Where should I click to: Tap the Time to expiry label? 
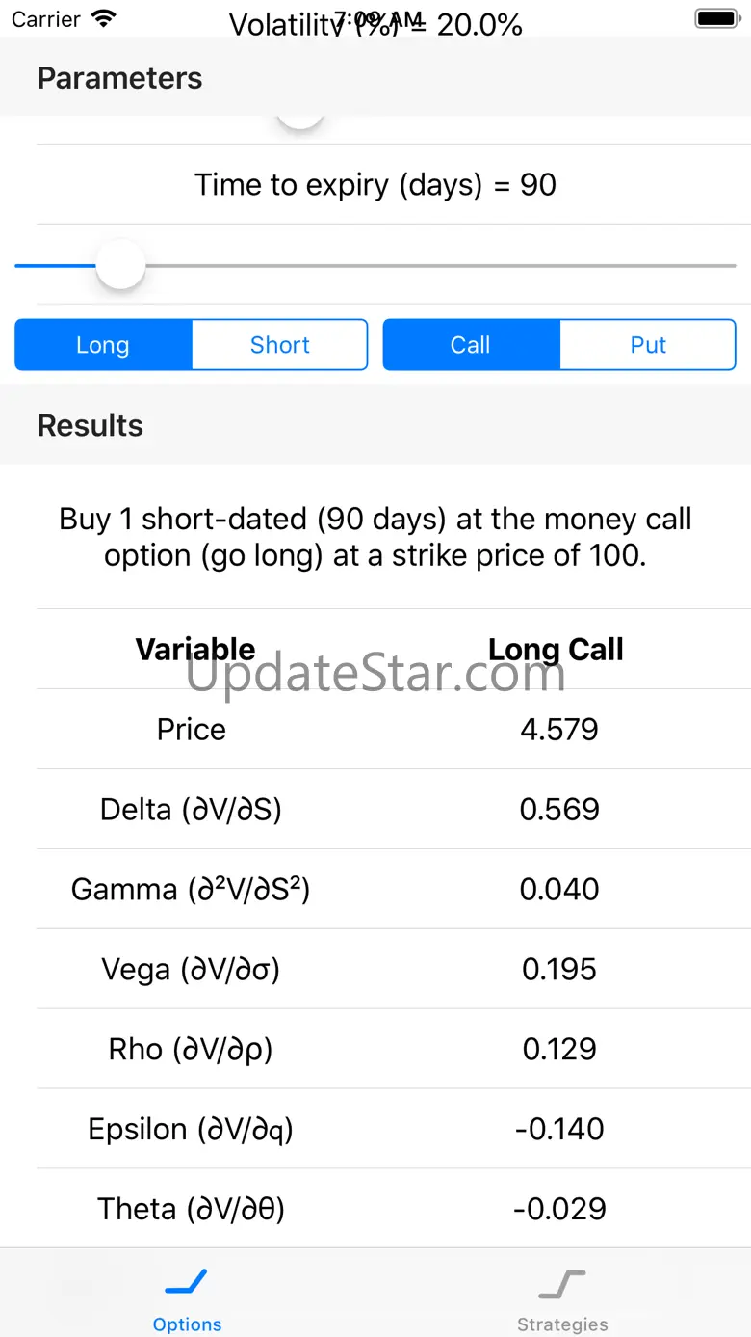click(375, 184)
